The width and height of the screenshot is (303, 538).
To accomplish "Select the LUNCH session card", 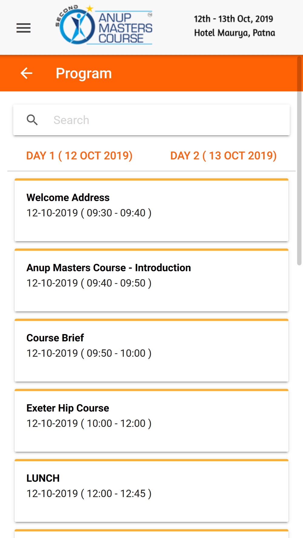I will pos(151,491).
